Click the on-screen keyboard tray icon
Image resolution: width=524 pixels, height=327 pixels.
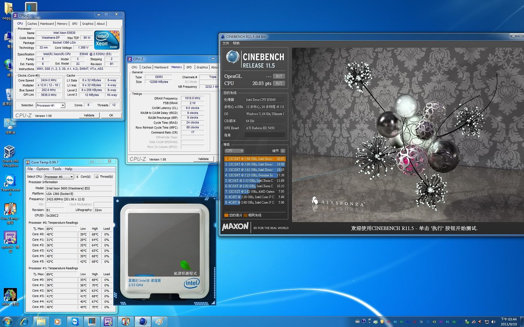coord(358,321)
